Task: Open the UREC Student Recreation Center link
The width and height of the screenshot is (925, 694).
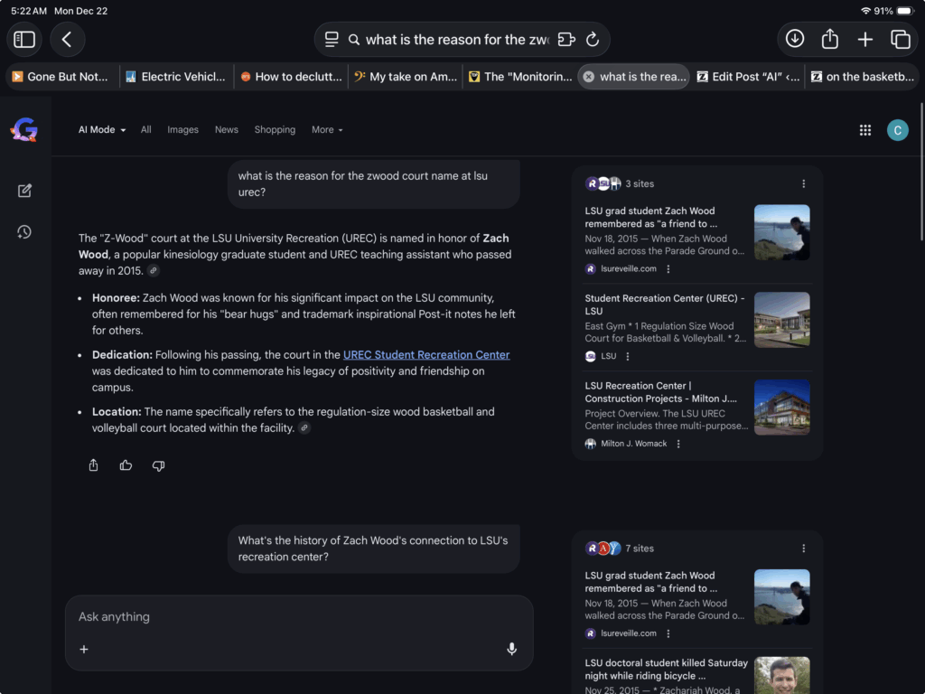Action: pos(426,355)
